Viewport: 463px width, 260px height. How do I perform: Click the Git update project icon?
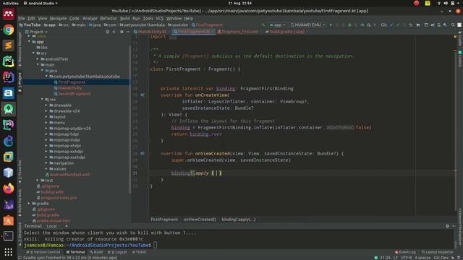click(x=392, y=25)
